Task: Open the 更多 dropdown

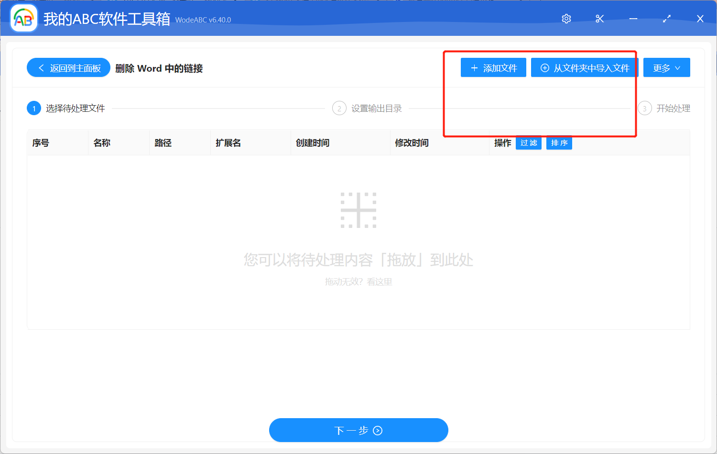Action: point(666,67)
